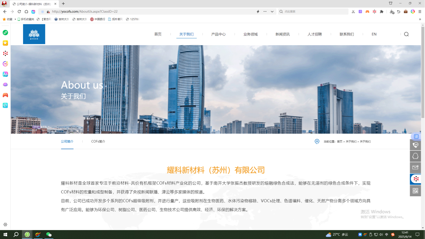The image size is (425, 239).
Task: Expand the address bar dropdown chevron
Action: pyautogui.click(x=272, y=12)
